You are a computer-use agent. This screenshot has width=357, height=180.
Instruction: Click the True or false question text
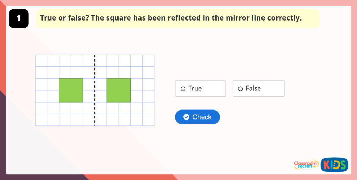[171, 18]
